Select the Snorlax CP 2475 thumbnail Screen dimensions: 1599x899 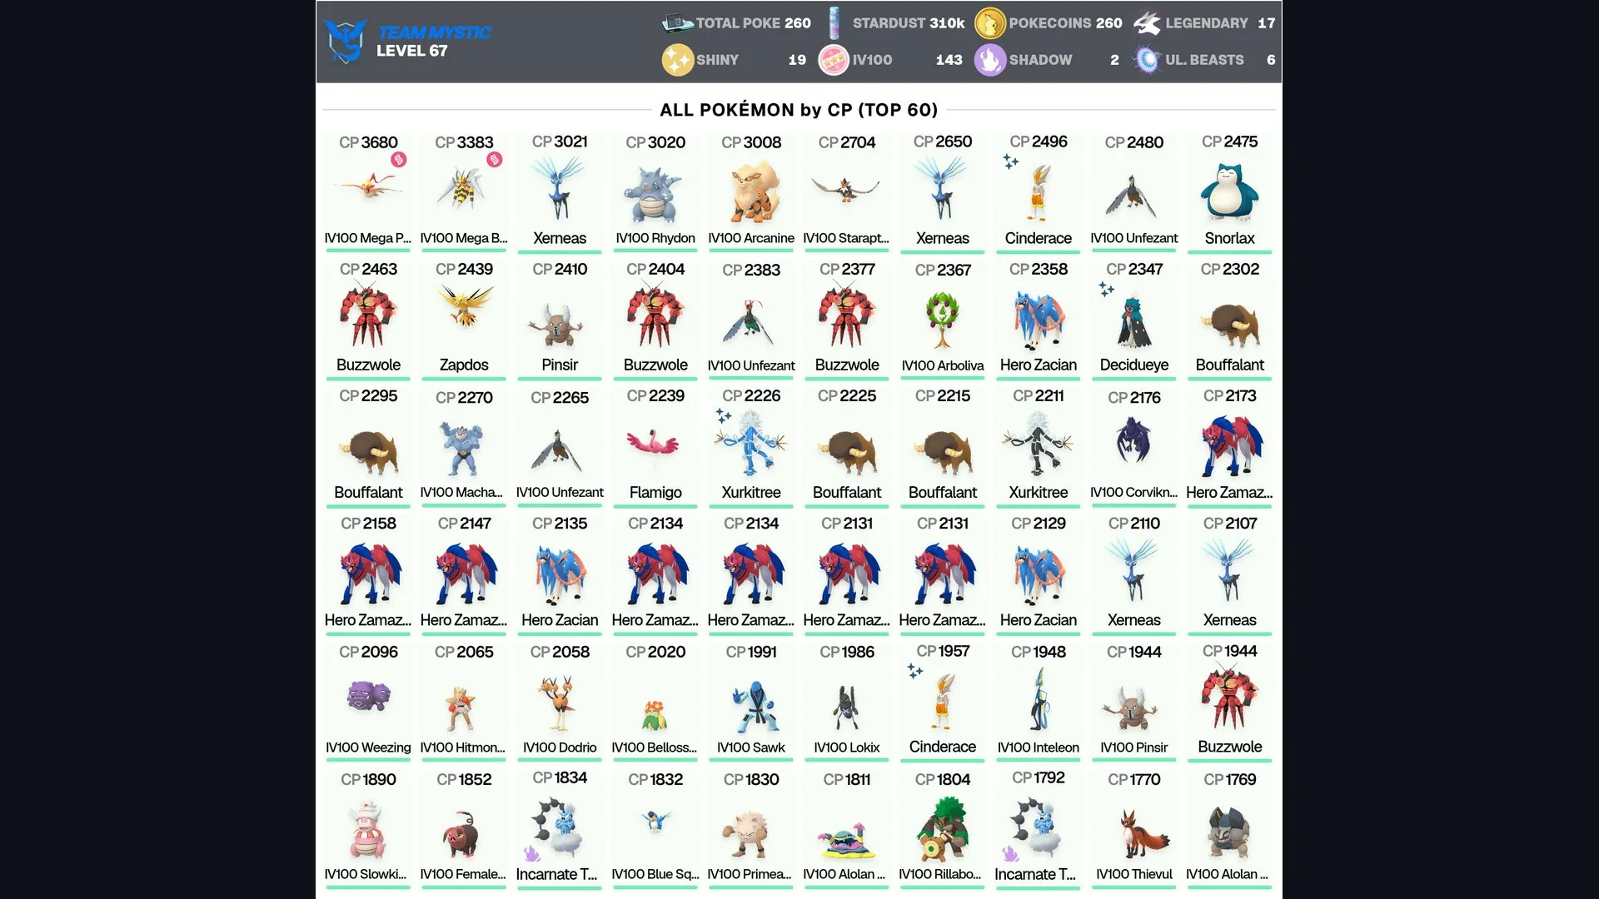click(x=1230, y=191)
